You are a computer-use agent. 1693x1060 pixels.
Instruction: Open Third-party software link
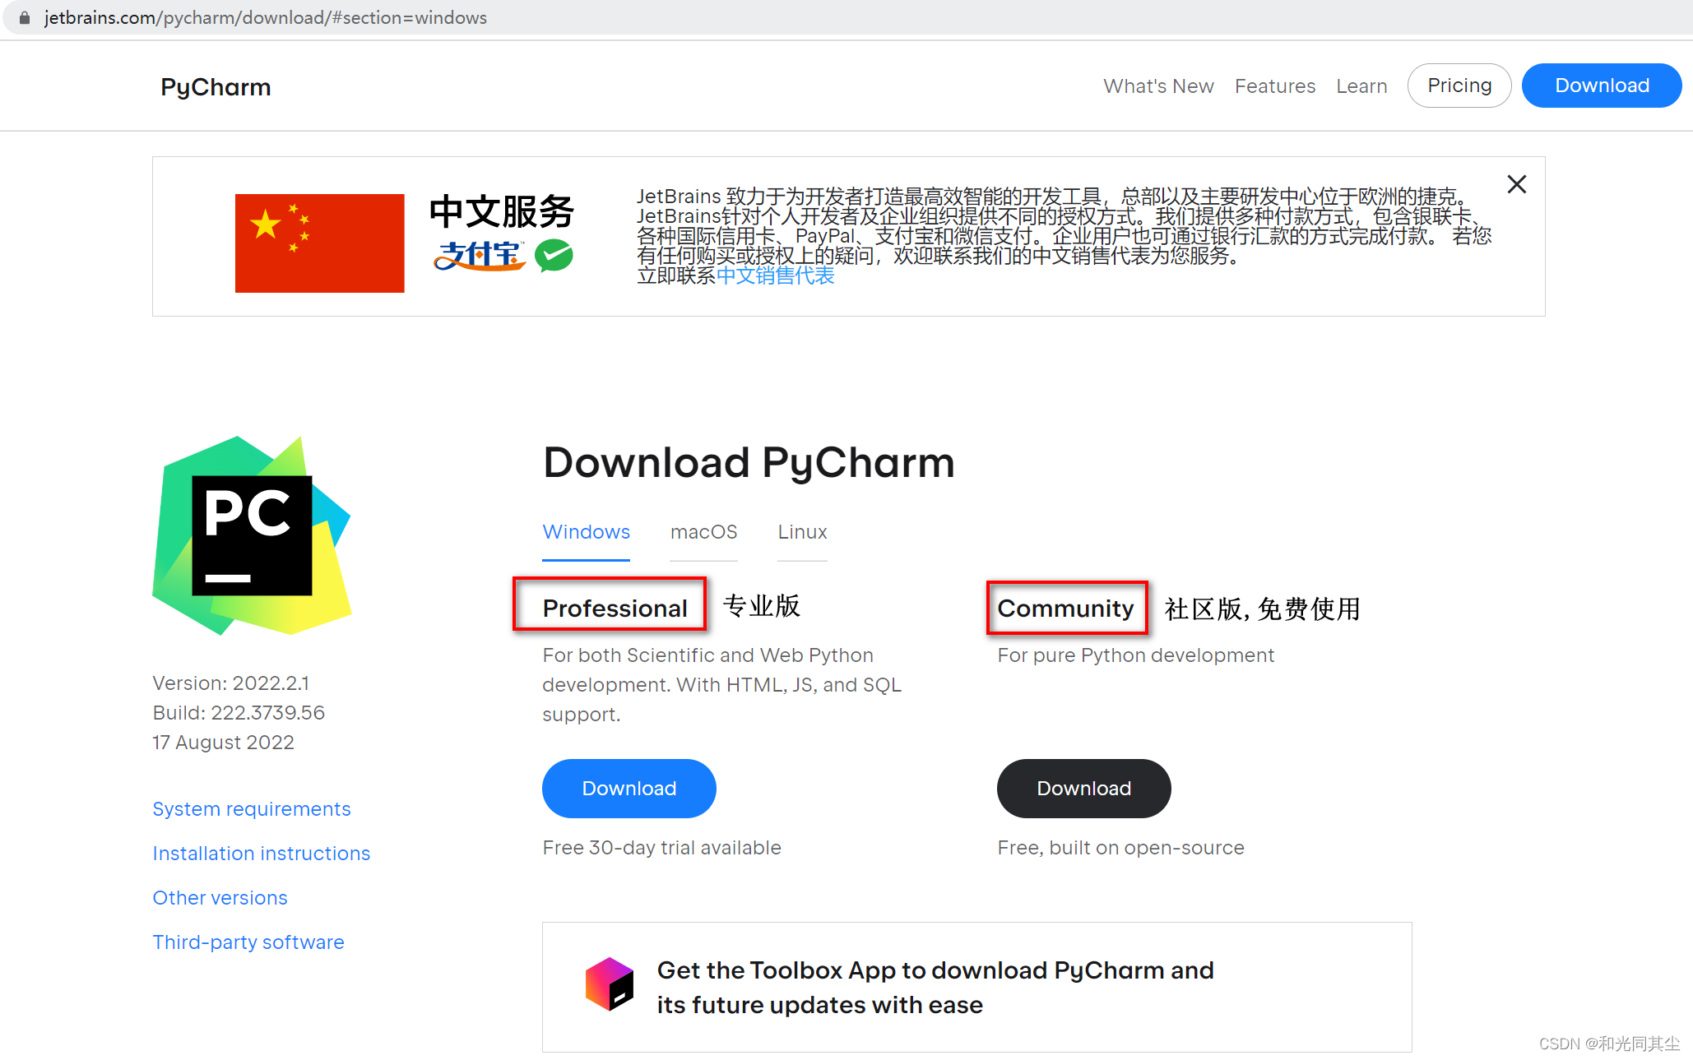pyautogui.click(x=248, y=942)
